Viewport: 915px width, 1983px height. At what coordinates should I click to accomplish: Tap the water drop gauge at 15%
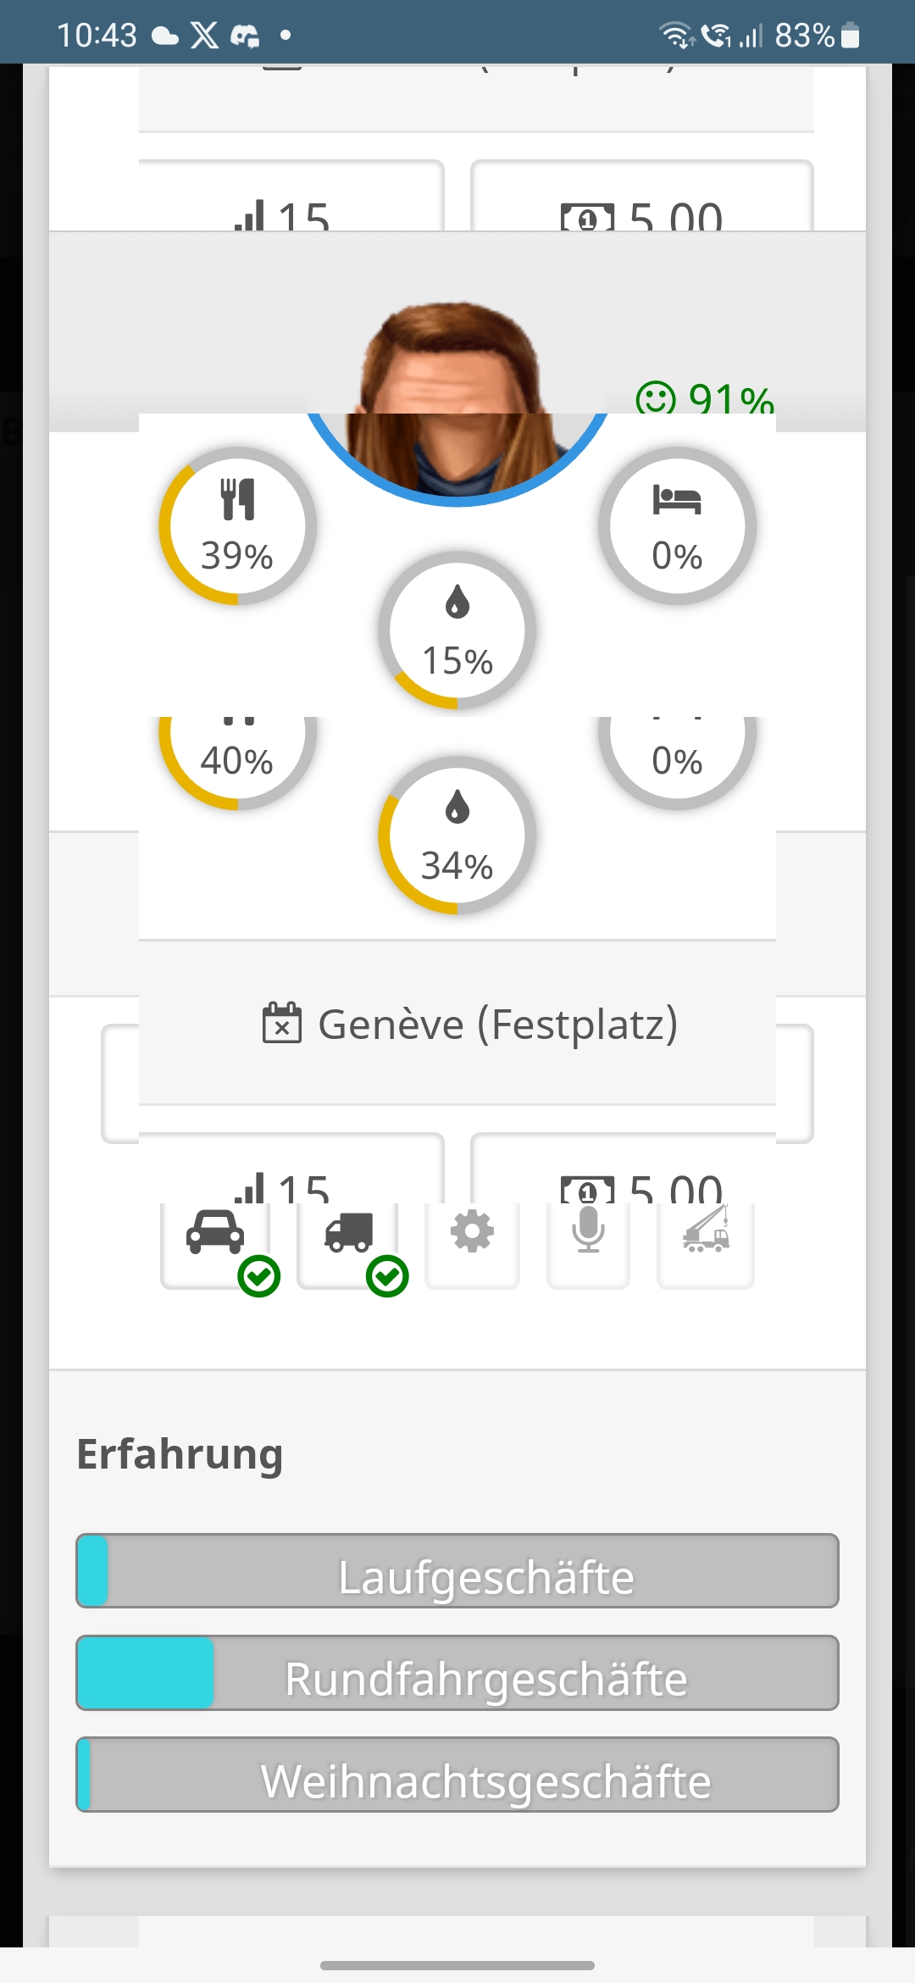coord(457,630)
